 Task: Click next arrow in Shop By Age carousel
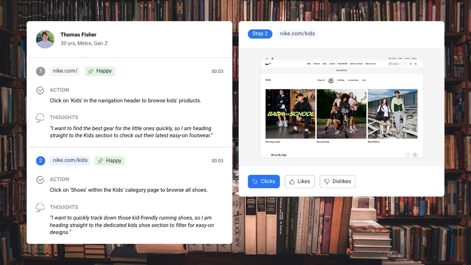click(x=415, y=155)
